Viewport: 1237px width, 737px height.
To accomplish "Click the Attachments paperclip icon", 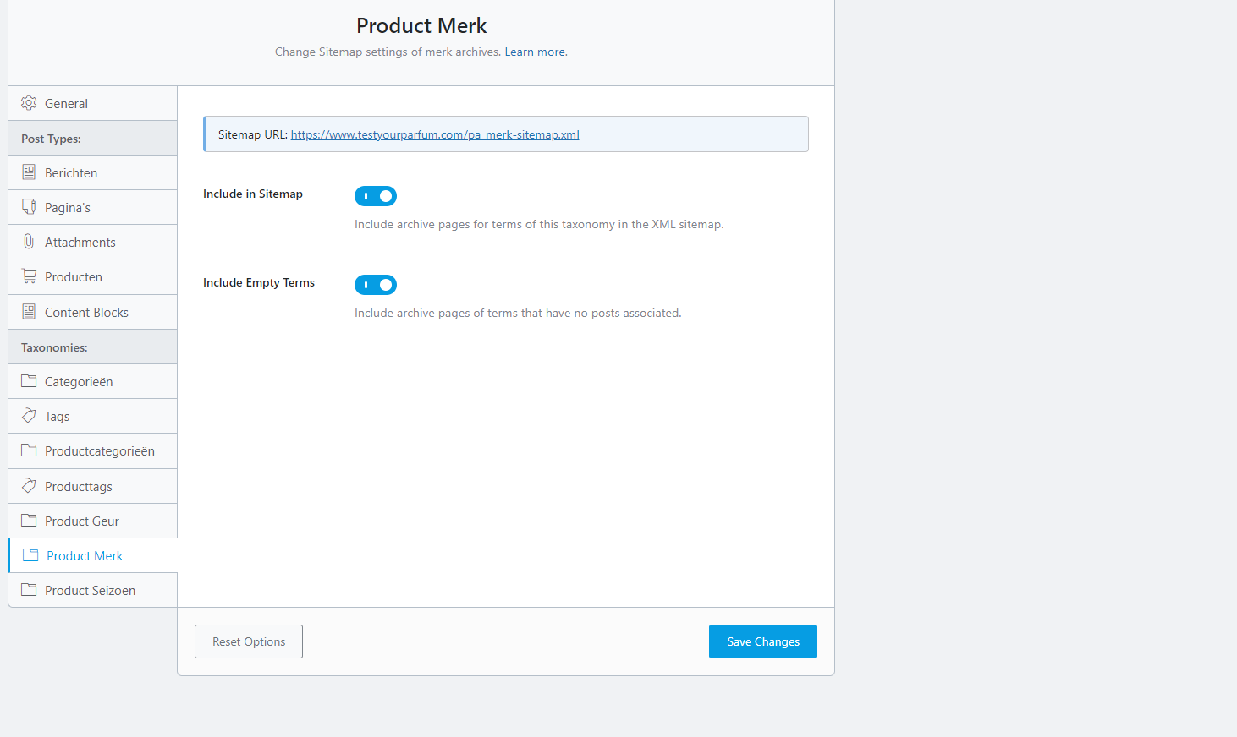I will pyautogui.click(x=29, y=242).
